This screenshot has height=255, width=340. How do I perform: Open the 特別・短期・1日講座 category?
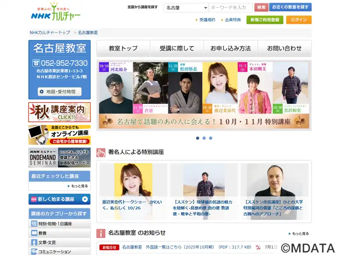pos(59,224)
